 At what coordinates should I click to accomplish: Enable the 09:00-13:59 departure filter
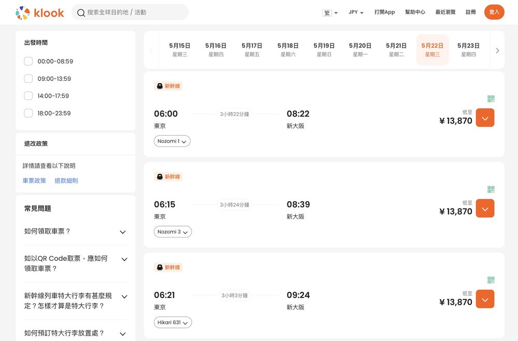[28, 79]
